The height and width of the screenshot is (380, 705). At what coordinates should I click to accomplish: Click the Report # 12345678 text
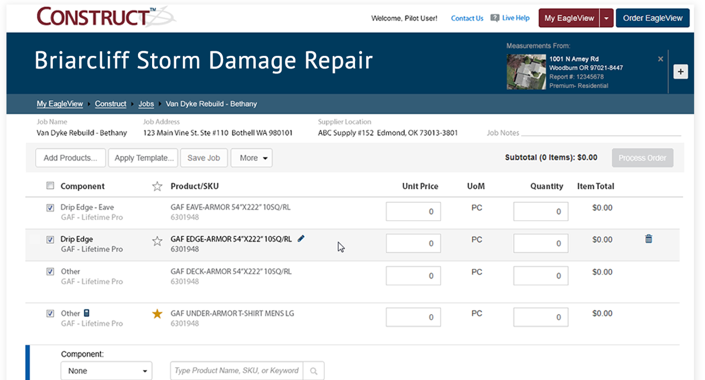[577, 77]
